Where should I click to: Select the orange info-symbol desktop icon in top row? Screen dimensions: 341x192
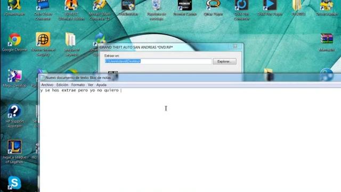(x=71, y=10)
